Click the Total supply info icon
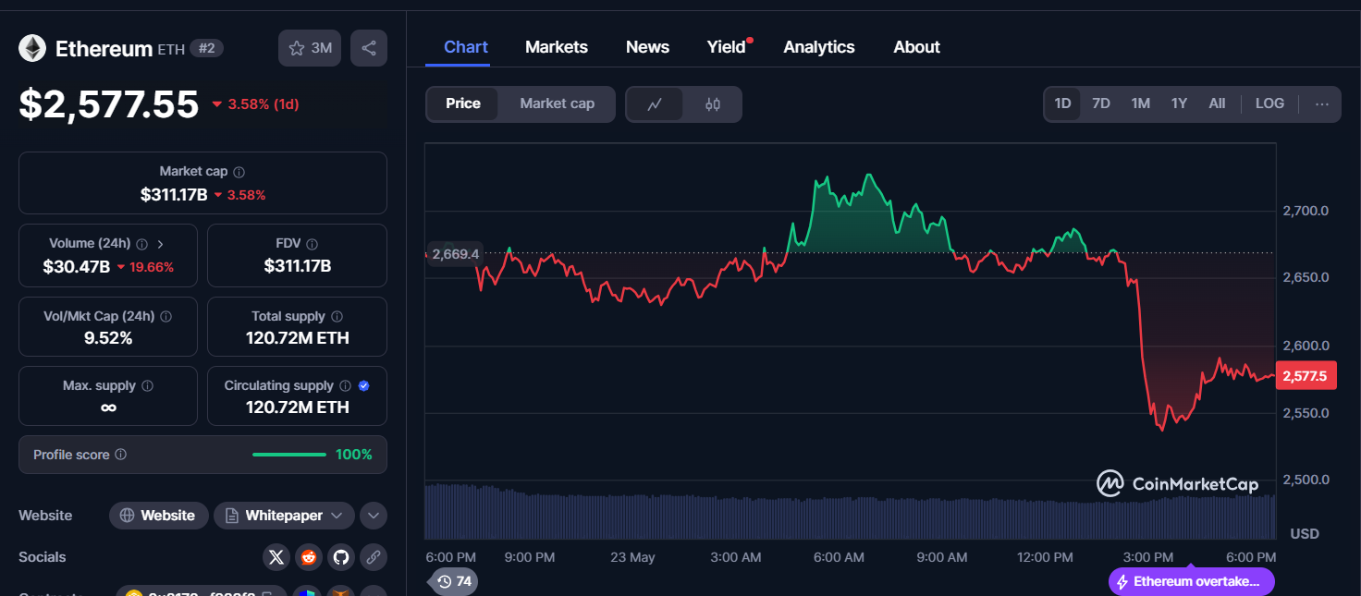Screen dimensions: 1361x596 [x=337, y=316]
